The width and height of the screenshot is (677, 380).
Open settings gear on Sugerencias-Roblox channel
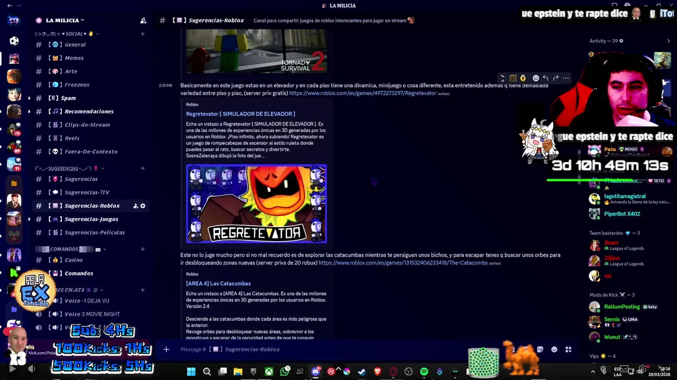coord(143,206)
